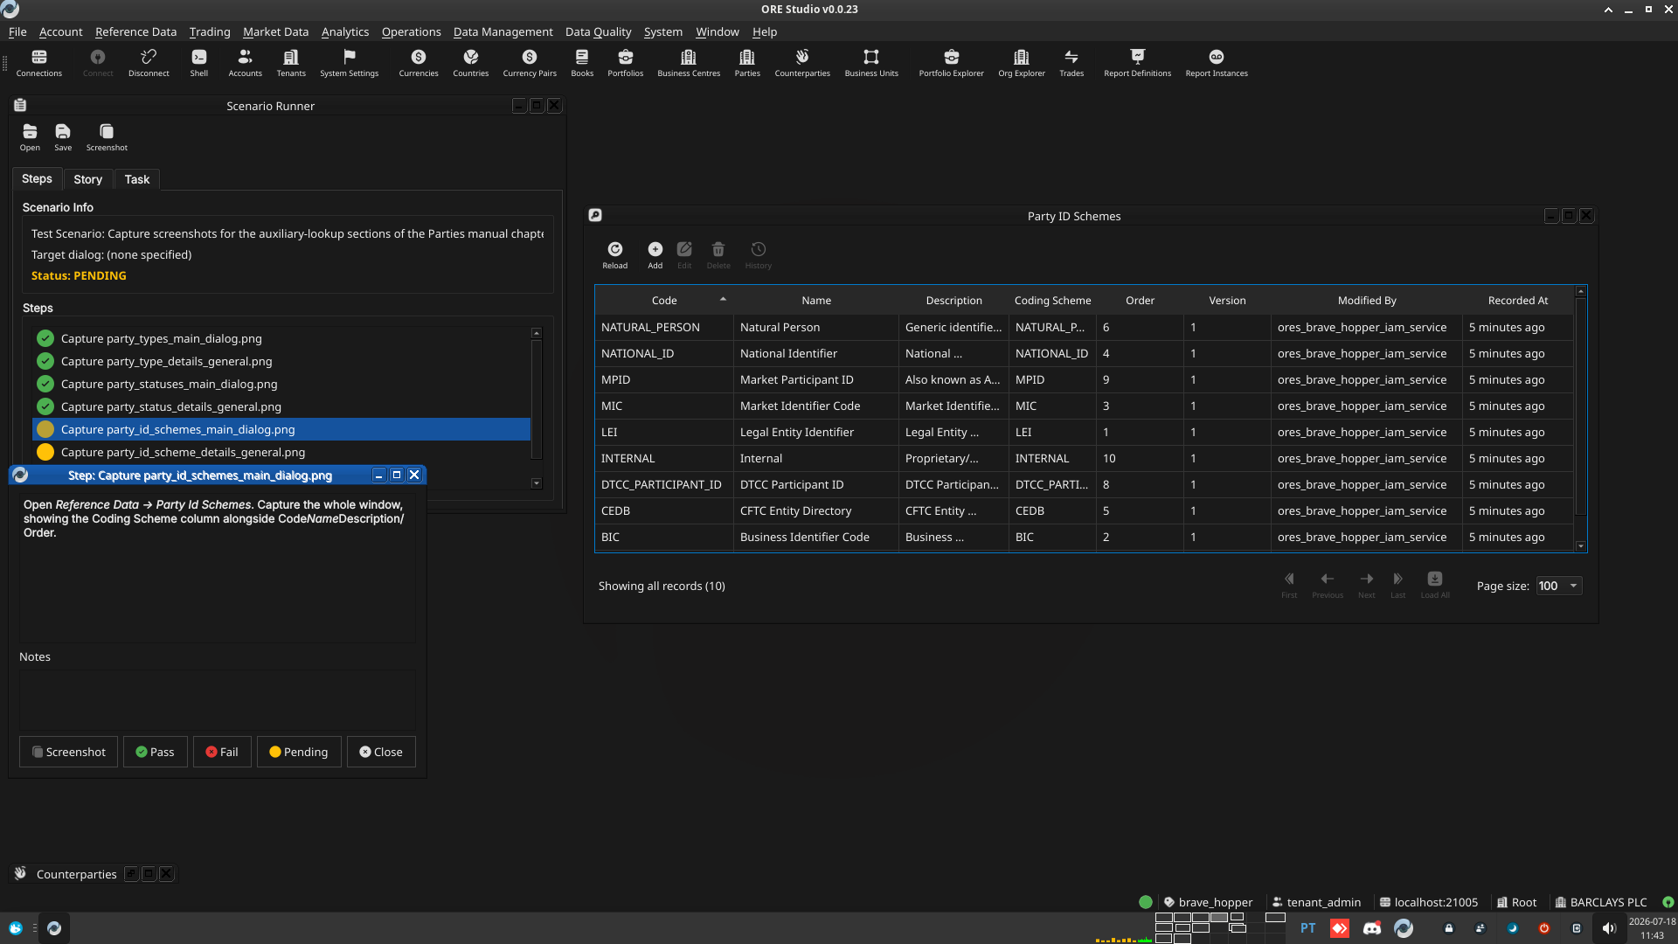Click Screenshot icon in Scenario Runner toolbar
Screen dimensions: 1678x944
(x=107, y=137)
